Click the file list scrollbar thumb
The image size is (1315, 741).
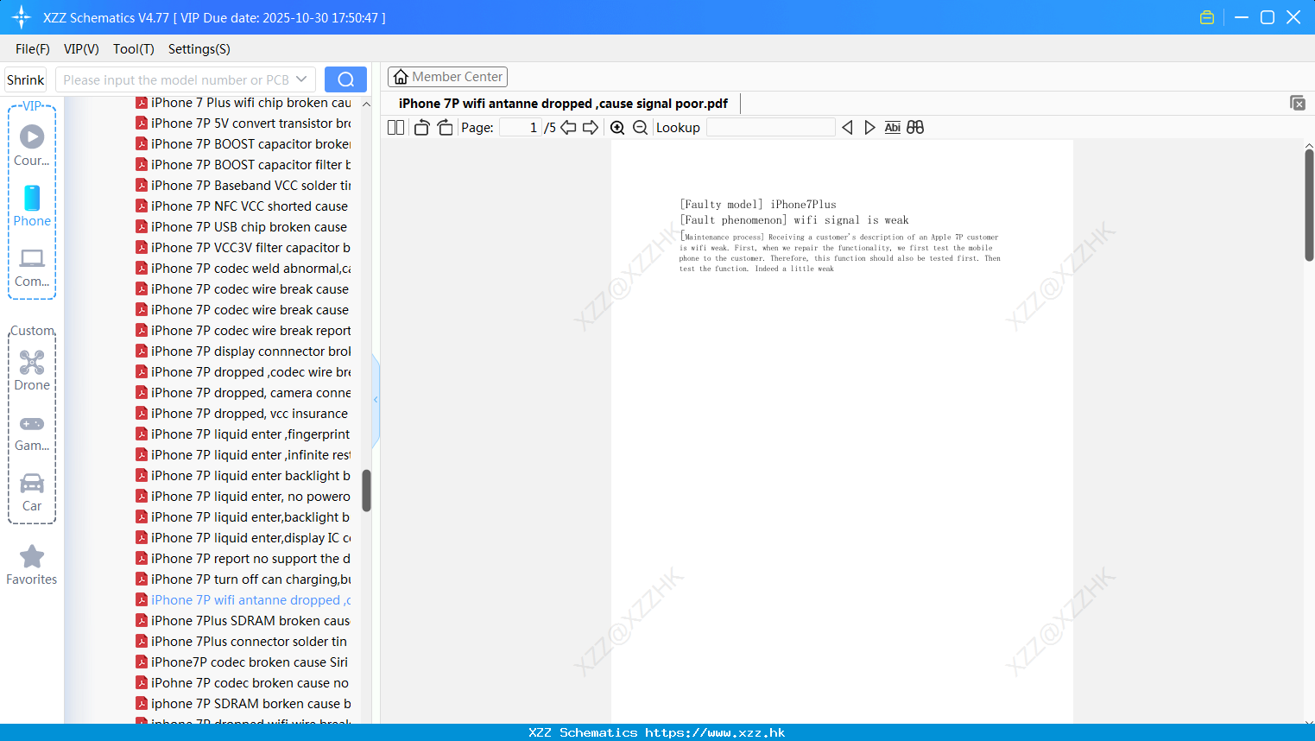pos(366,491)
